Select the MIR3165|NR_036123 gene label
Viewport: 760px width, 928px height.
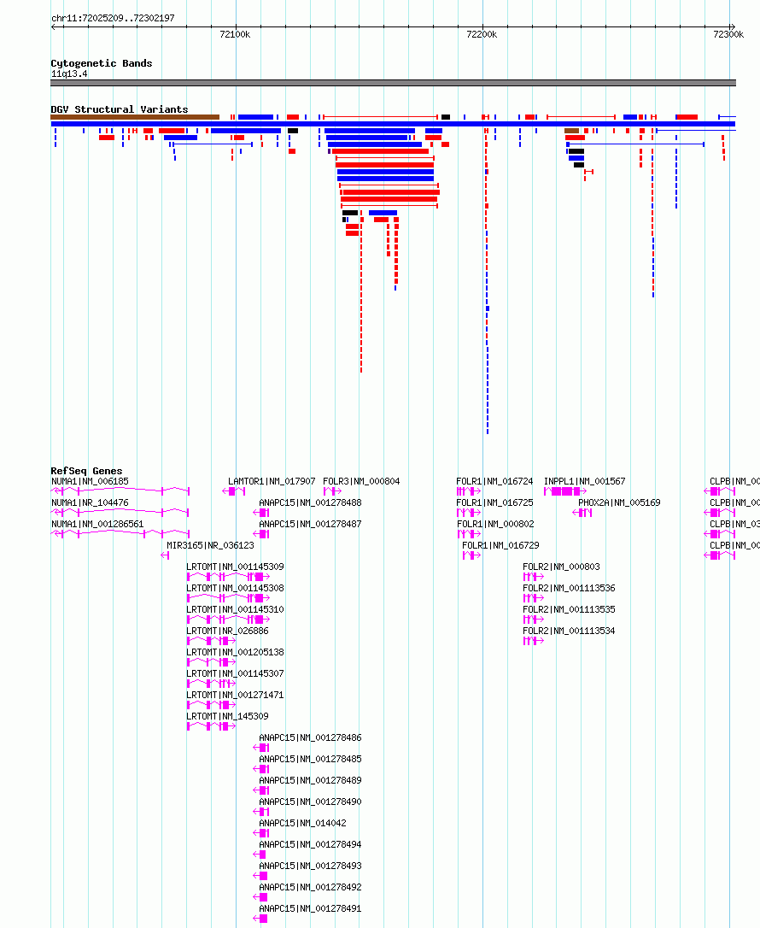[x=211, y=546]
